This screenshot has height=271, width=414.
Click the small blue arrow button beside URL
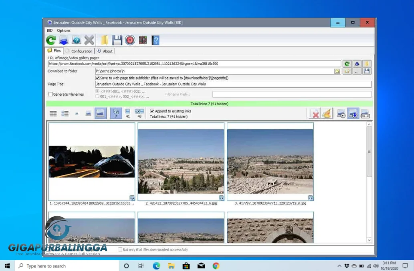tap(357, 64)
